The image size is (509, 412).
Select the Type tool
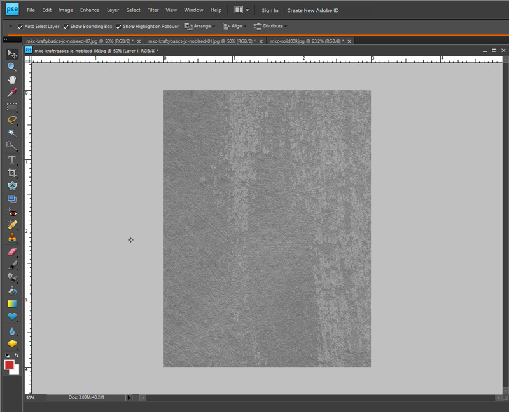tap(12, 160)
